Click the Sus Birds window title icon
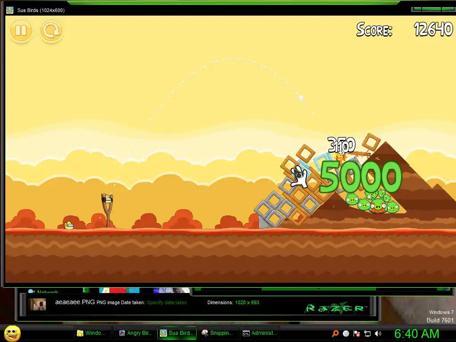Viewport: 456px width, 342px height. point(10,10)
